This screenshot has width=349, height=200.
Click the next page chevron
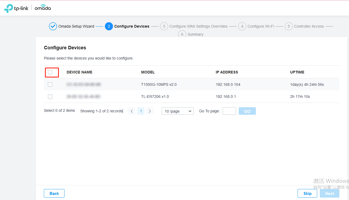coord(150,111)
